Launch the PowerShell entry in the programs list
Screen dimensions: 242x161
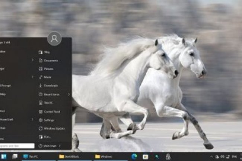click(6, 120)
